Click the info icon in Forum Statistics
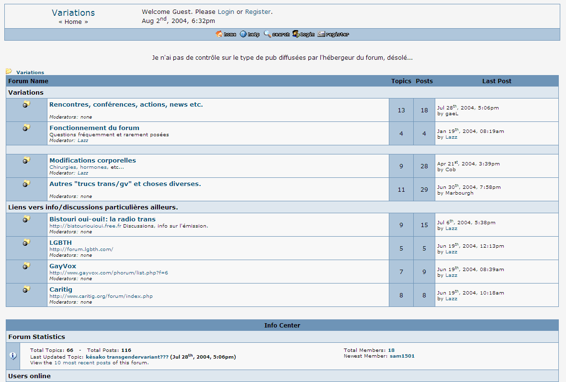566x382 pixels. [13, 355]
